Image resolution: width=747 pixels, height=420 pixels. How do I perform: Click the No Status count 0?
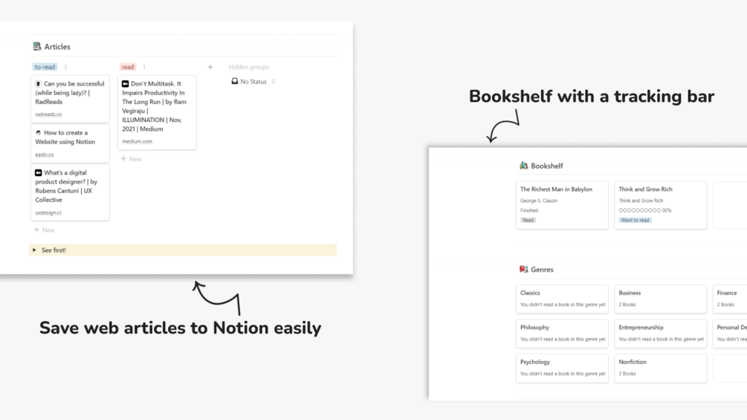(x=274, y=82)
